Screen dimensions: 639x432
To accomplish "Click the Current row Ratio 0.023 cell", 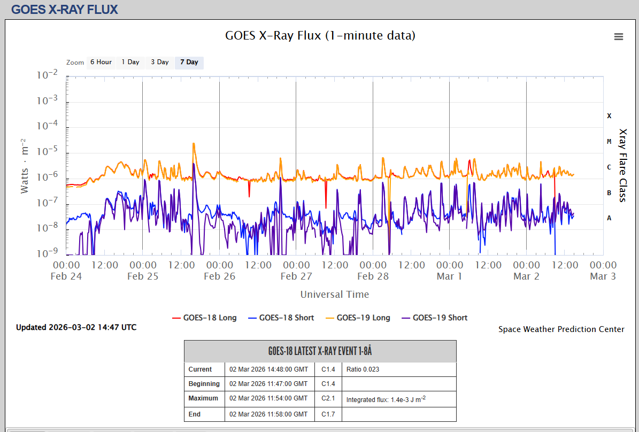I will 398,369.
